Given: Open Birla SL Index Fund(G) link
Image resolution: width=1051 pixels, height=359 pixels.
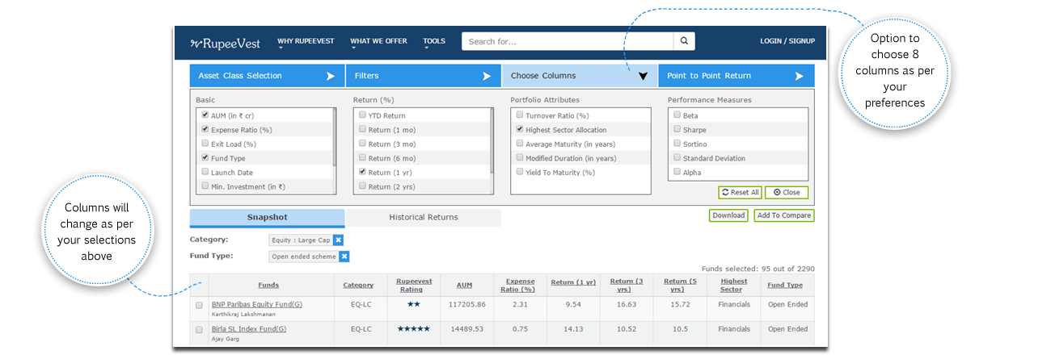Looking at the screenshot, I should coord(249,329).
